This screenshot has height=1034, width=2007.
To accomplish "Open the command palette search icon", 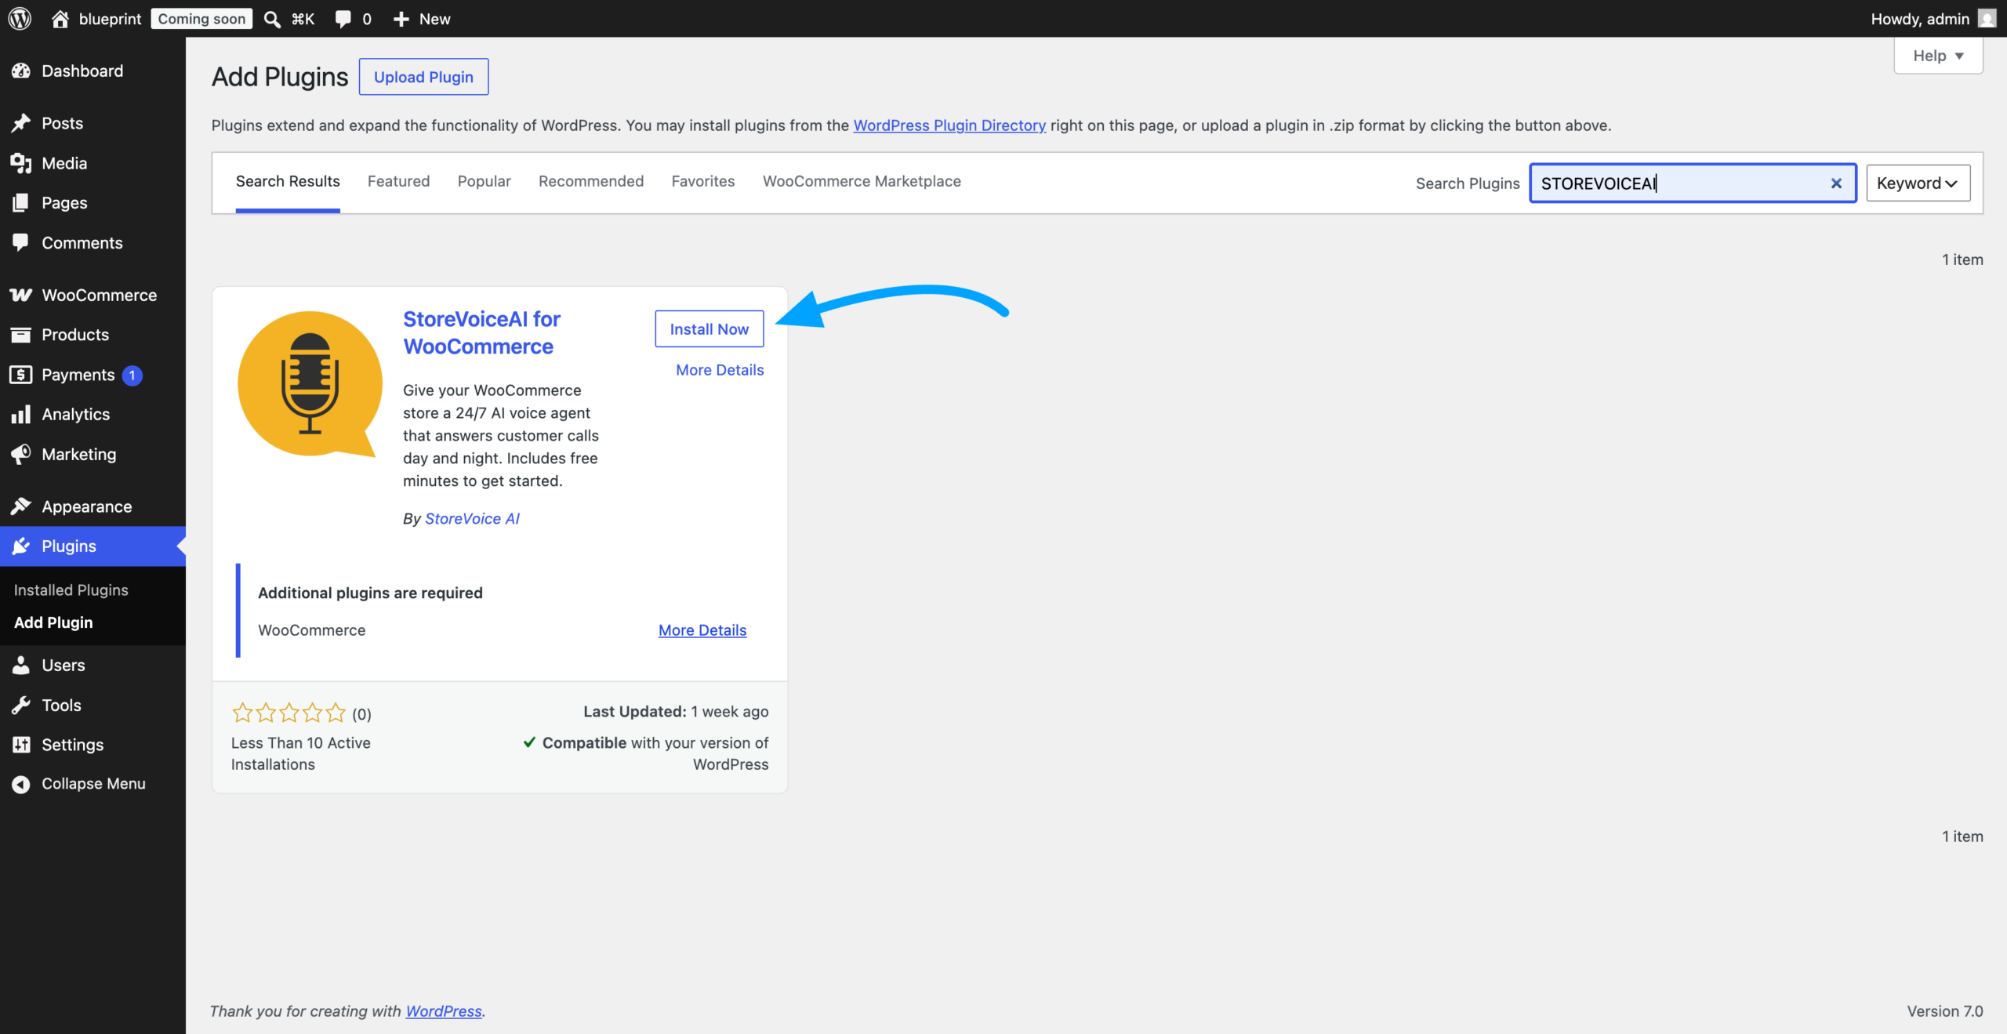I will coord(272,19).
